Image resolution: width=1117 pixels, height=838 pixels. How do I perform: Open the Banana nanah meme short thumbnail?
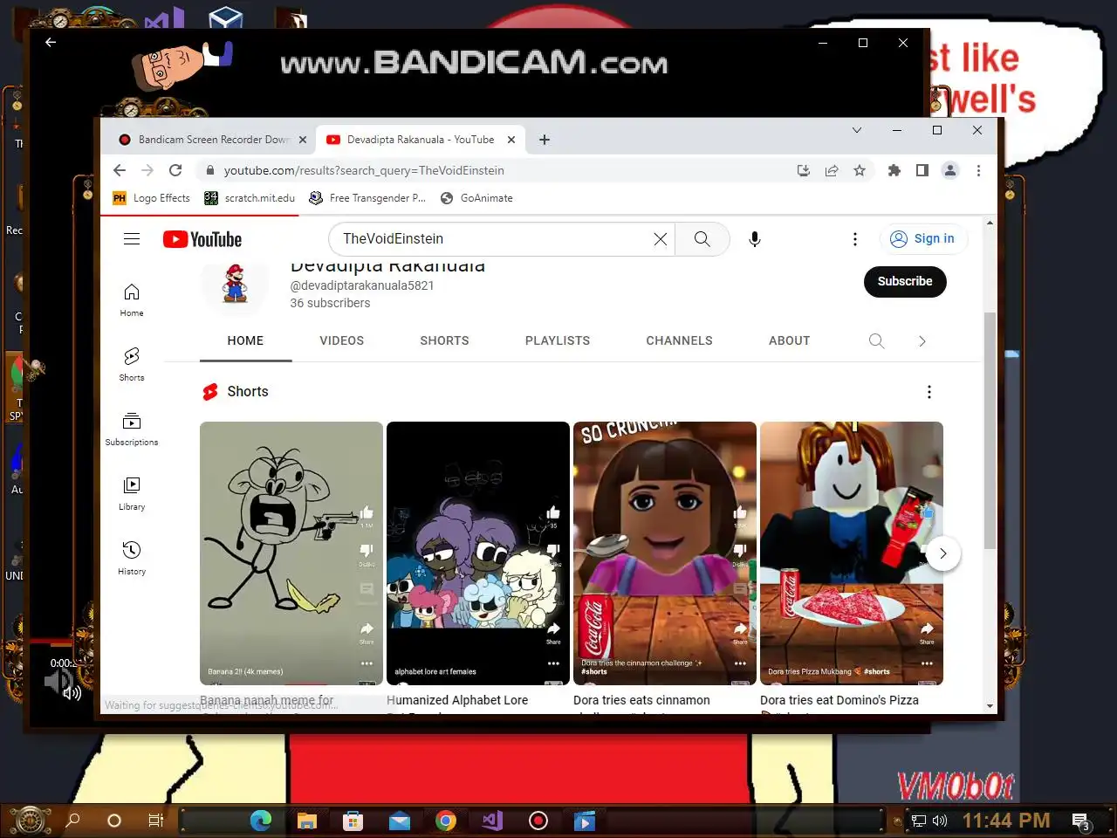[291, 553]
